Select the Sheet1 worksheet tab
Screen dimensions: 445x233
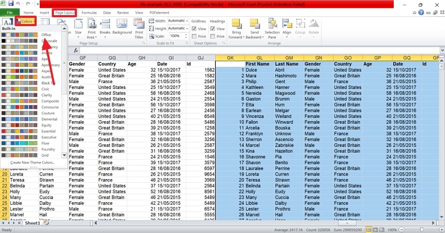(x=32, y=223)
